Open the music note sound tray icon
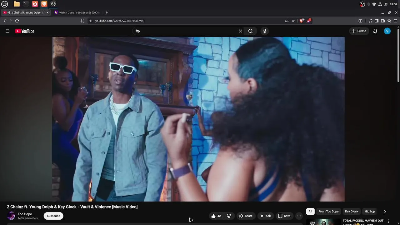The width and height of the screenshot is (400, 225). point(386,4)
